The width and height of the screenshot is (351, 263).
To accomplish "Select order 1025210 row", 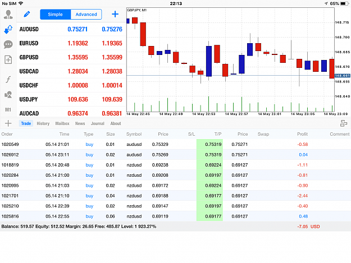I will coord(175,206).
